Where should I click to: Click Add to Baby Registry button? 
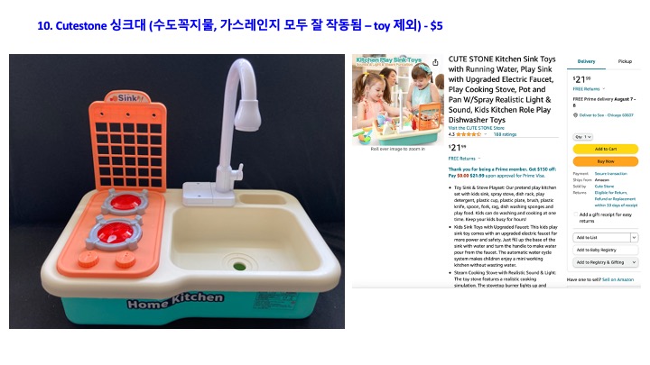point(605,250)
